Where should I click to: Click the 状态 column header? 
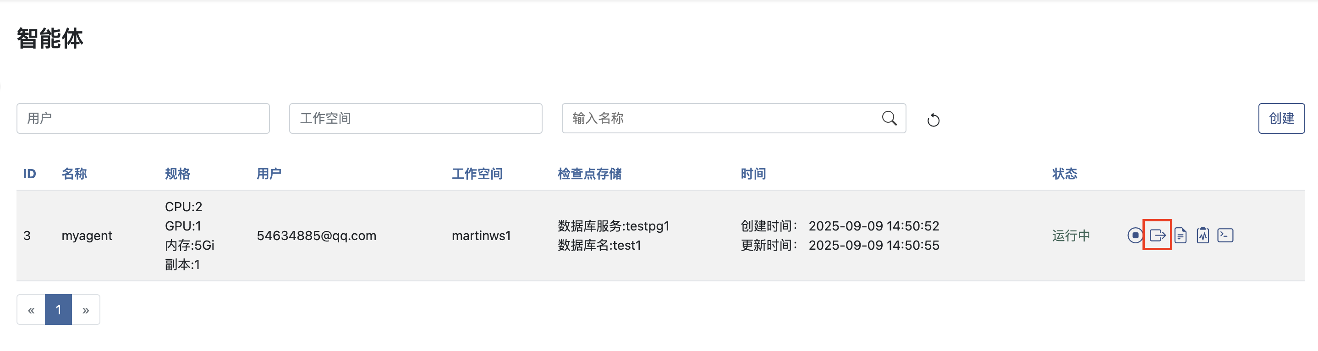[x=1065, y=174]
